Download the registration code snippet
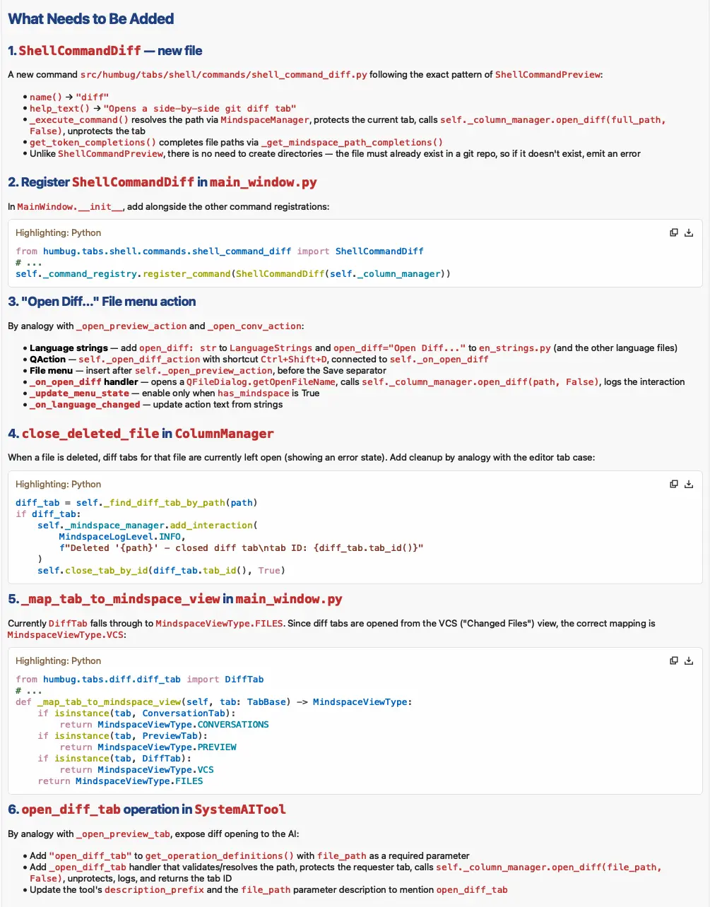 pos(689,232)
